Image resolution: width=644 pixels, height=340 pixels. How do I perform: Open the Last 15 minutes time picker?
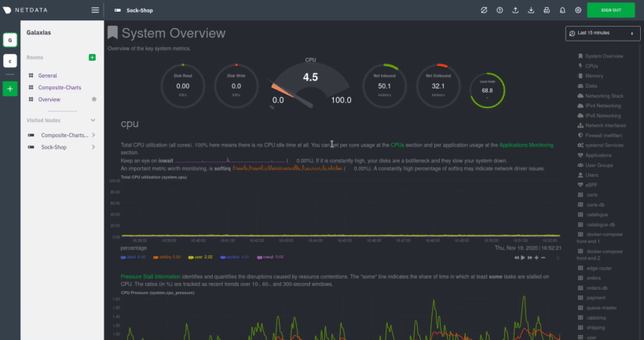click(x=602, y=33)
